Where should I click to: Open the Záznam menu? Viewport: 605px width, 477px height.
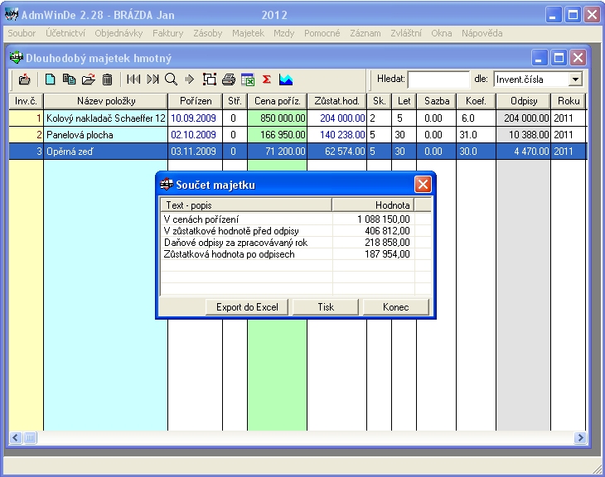[365, 33]
